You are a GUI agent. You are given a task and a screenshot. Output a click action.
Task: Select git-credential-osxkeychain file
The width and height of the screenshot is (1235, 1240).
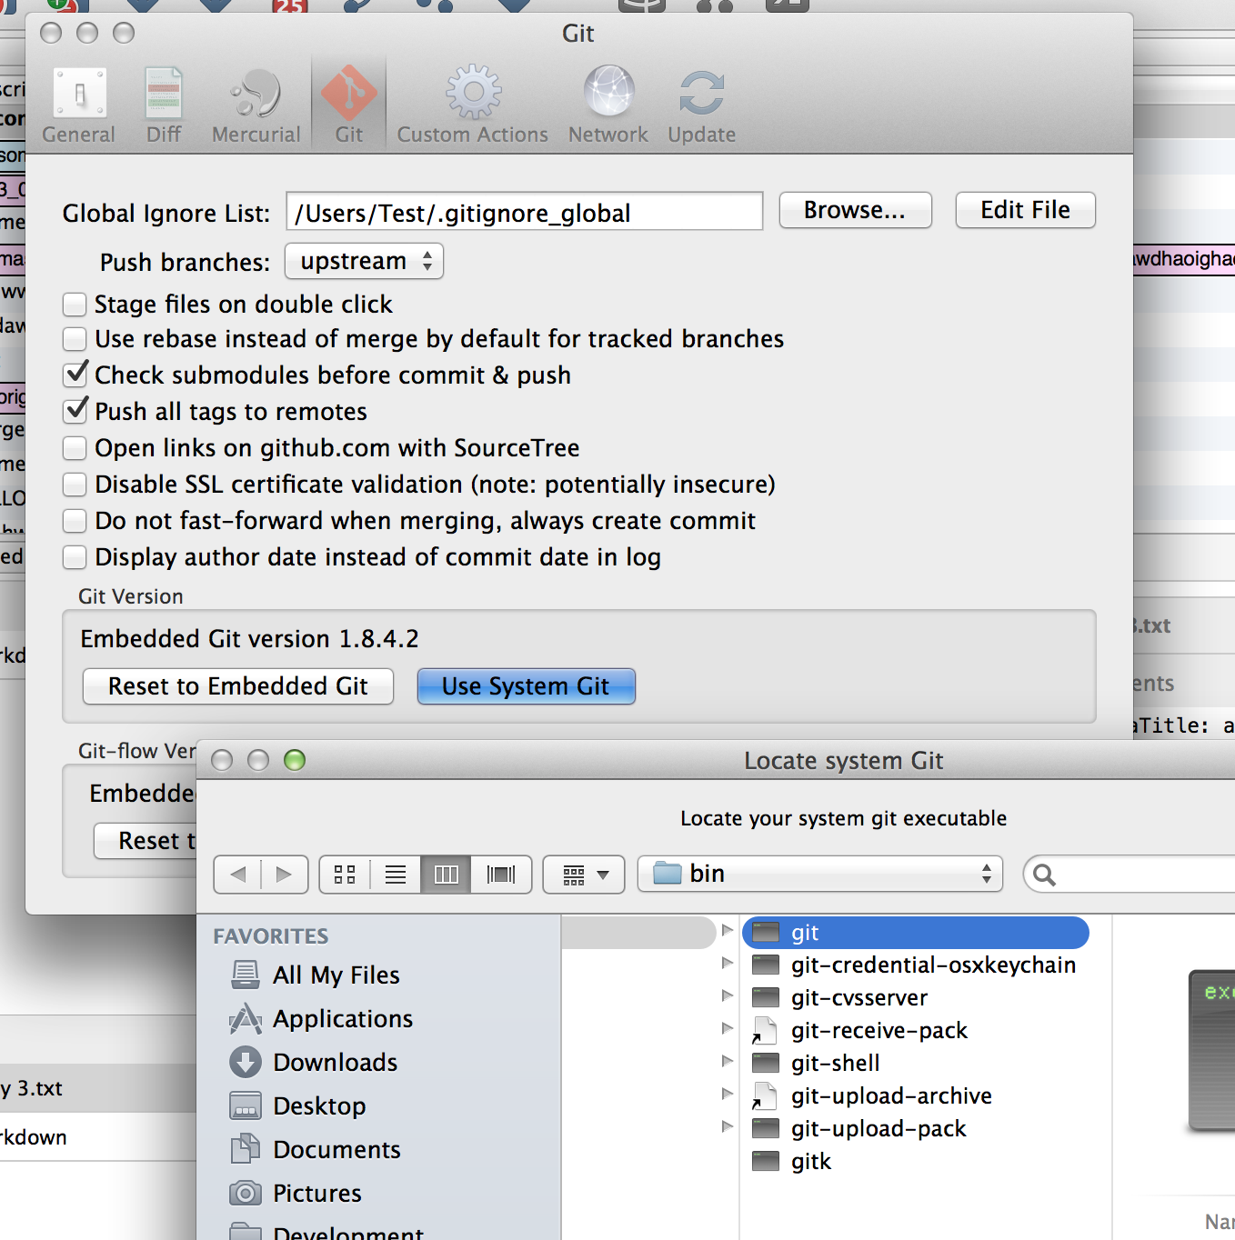tap(916, 965)
